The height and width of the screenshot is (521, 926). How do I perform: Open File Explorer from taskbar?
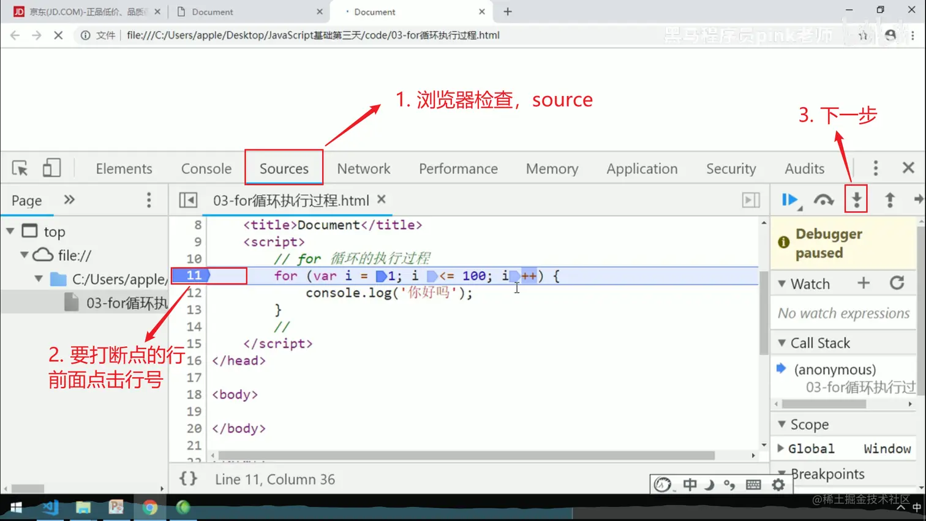coord(83,508)
